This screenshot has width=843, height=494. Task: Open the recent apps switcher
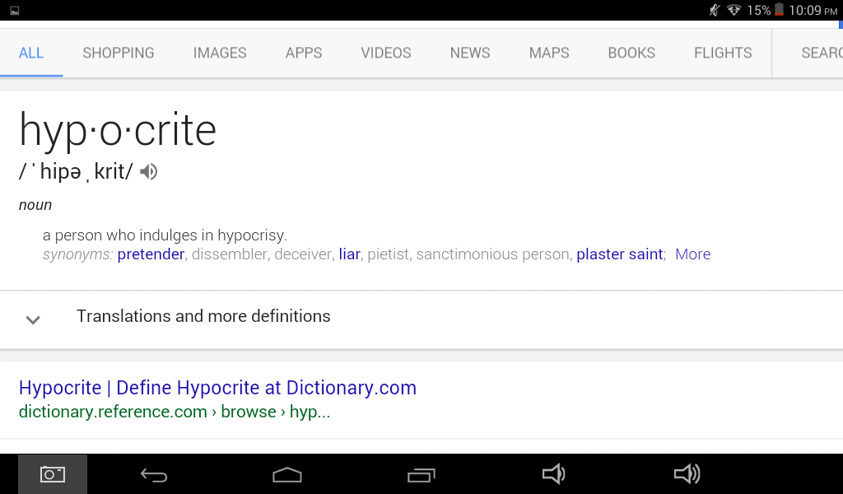tap(421, 474)
